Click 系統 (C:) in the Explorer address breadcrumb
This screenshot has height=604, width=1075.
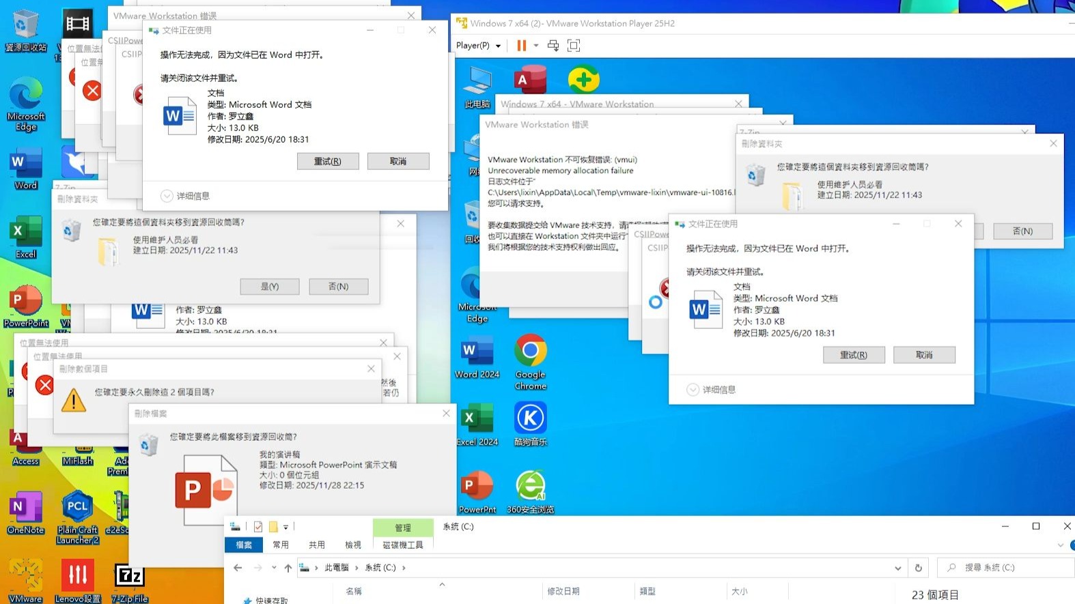(380, 568)
